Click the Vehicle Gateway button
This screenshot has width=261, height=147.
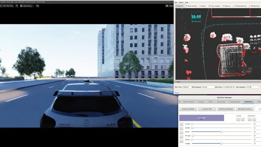[226, 109]
